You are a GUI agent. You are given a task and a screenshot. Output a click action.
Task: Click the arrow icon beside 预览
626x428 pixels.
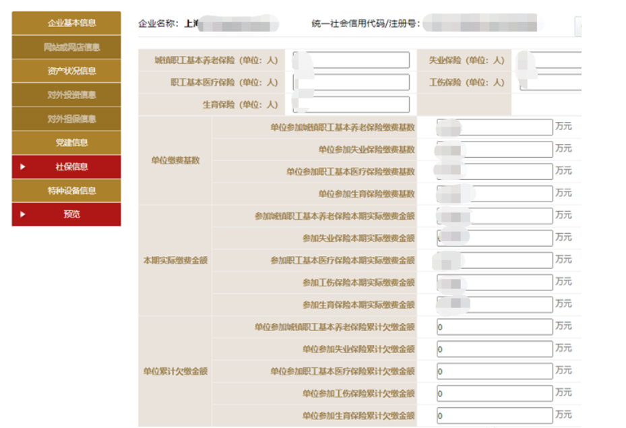click(x=23, y=214)
